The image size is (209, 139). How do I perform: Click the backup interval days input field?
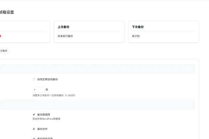pos(39,90)
